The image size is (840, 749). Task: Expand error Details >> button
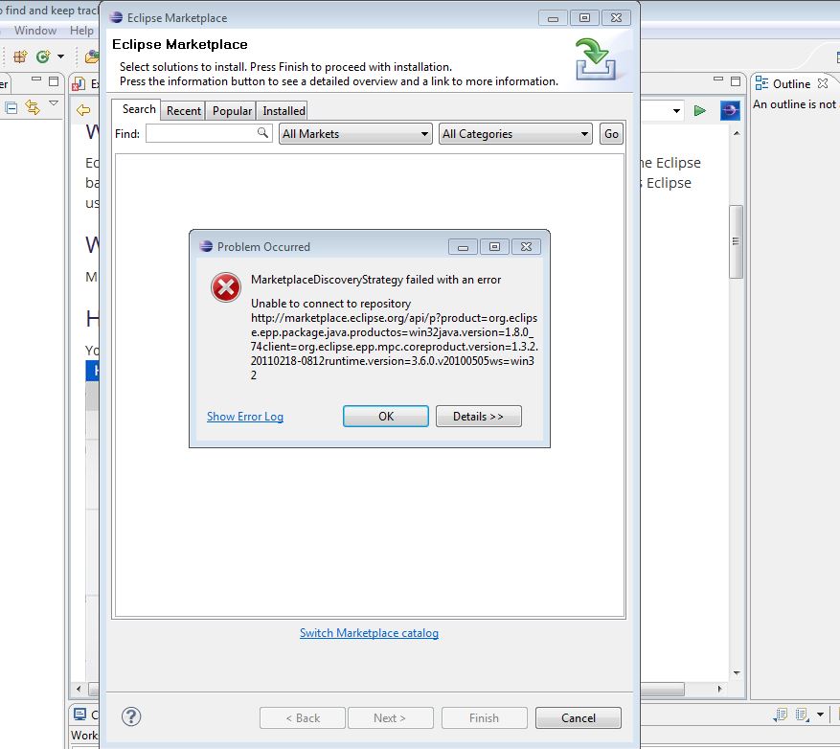coord(478,417)
